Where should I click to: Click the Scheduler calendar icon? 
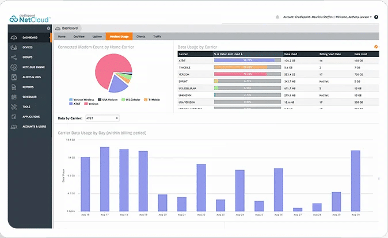(14, 97)
